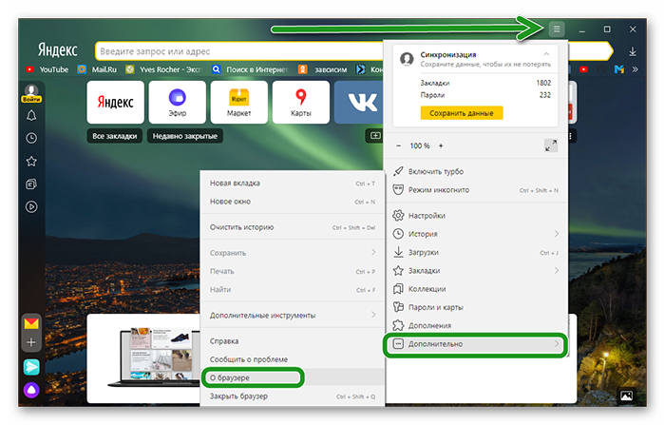This screenshot has width=665, height=425.
Task: Click the Недавно закрытые button
Action: click(x=185, y=136)
